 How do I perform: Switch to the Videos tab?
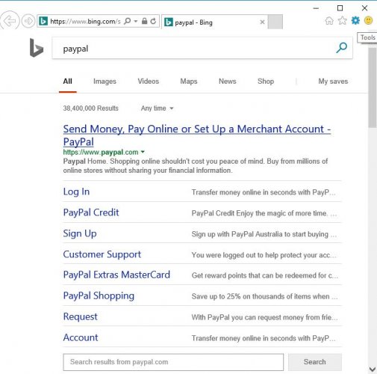pos(149,82)
